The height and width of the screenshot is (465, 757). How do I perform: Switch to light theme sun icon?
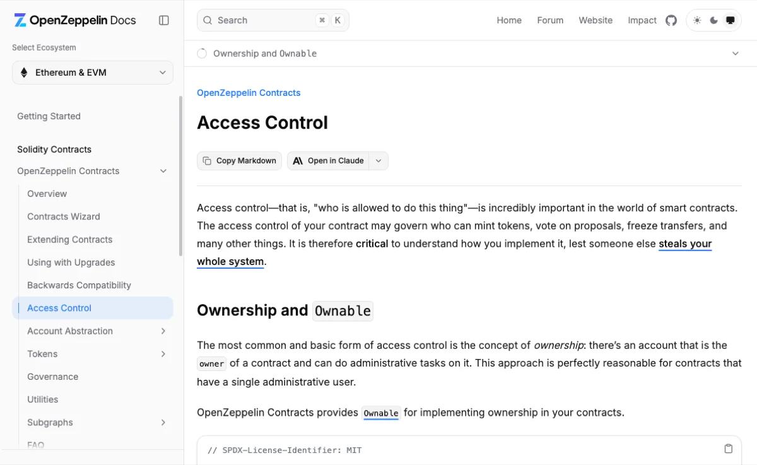pyautogui.click(x=697, y=20)
